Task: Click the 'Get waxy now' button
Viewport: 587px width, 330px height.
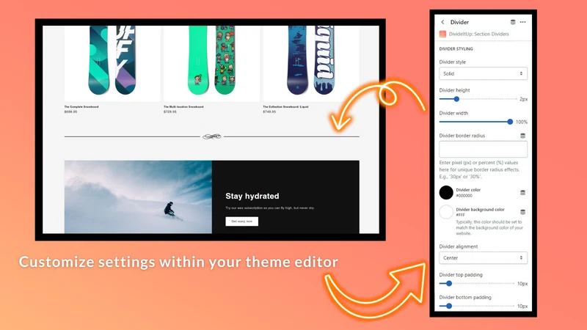Action: 242,221
